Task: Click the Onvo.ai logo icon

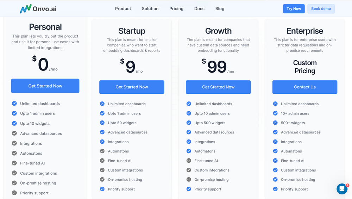Action: click(26, 9)
